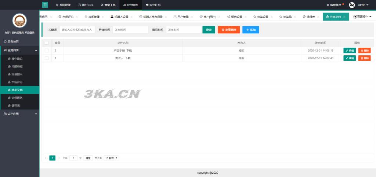Click the 关键词 keyword input field
This screenshot has width=376, height=177.
tap(77, 30)
